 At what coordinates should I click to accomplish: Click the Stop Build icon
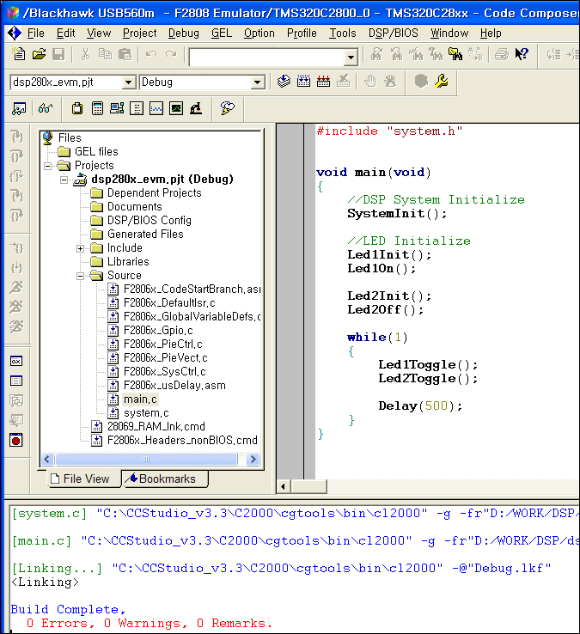click(344, 82)
